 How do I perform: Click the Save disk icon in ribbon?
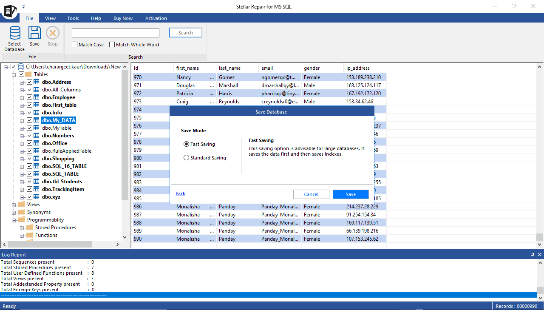coord(34,34)
